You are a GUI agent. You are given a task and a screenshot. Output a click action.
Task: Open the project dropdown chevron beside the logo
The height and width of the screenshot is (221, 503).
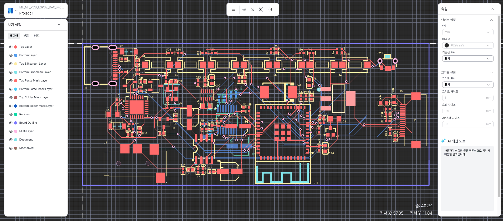point(16,11)
